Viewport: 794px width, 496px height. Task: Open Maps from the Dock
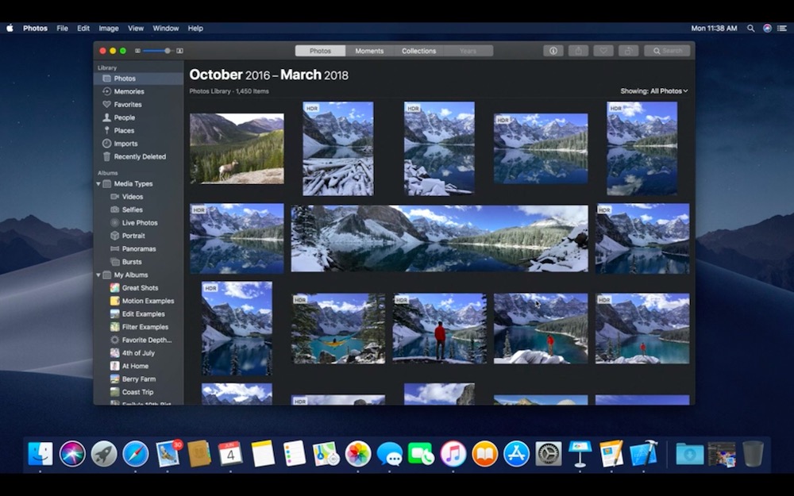click(326, 453)
